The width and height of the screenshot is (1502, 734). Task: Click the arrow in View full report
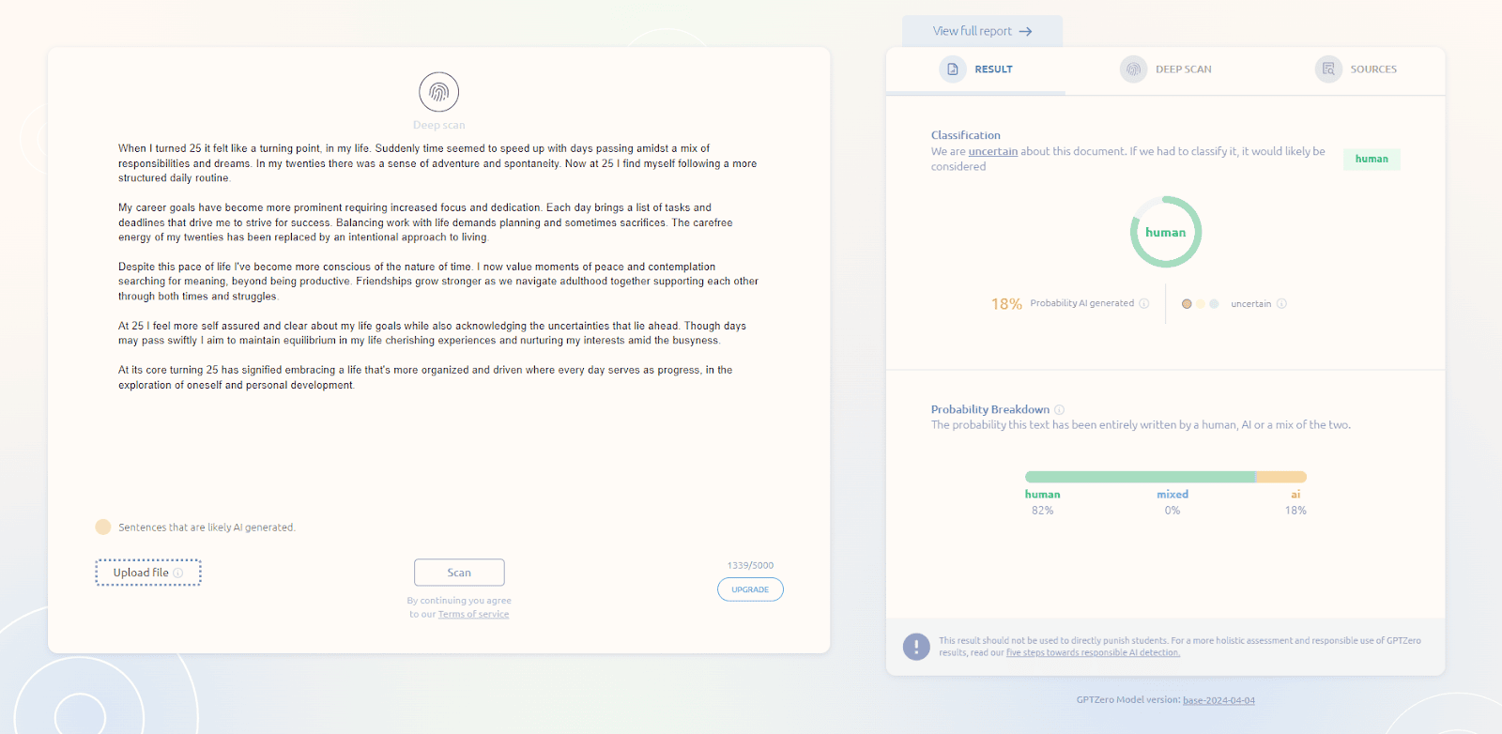pos(1026,31)
